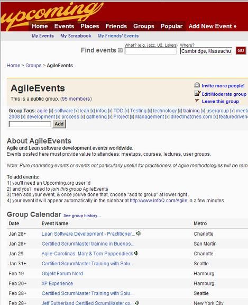
Task: Click the new tag input field
Action: click(30, 124)
